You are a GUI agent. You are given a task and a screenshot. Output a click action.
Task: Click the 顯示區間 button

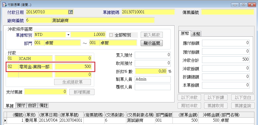coord(152,43)
